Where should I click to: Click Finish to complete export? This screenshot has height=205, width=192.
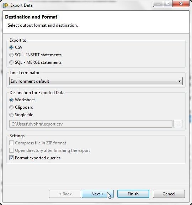[133, 194]
